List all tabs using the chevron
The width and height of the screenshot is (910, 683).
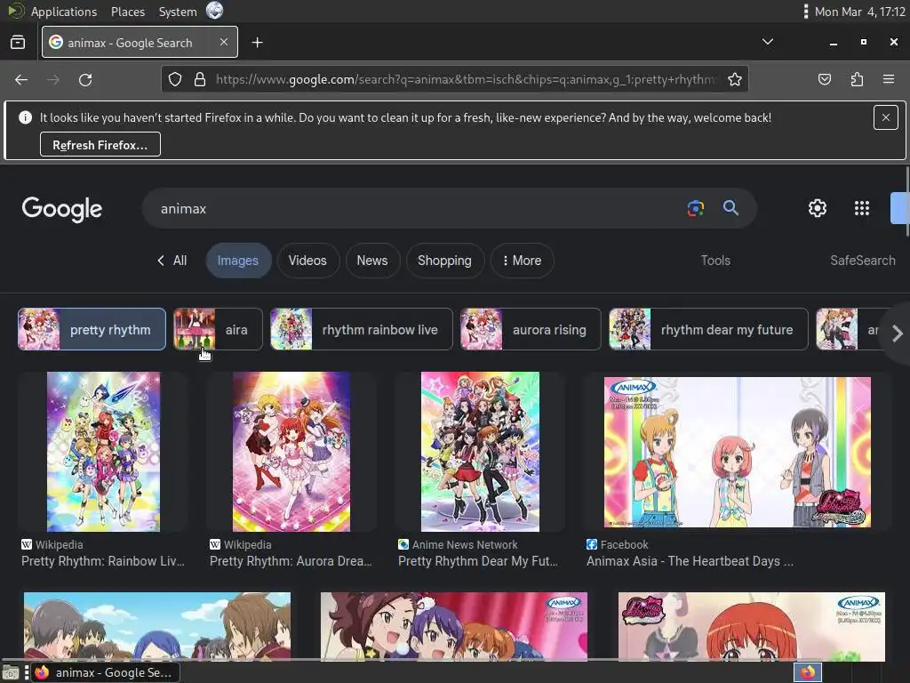767,42
